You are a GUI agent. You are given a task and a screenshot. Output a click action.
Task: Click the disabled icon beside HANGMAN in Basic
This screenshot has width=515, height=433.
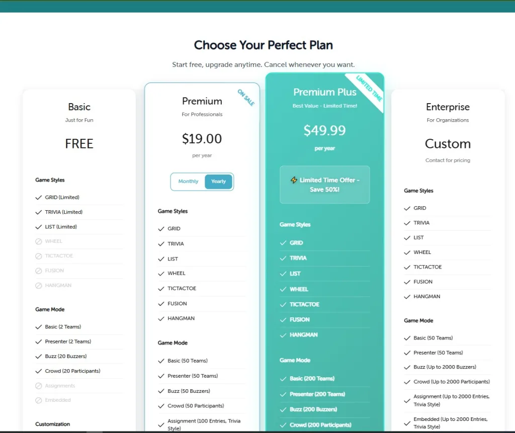pyautogui.click(x=39, y=286)
